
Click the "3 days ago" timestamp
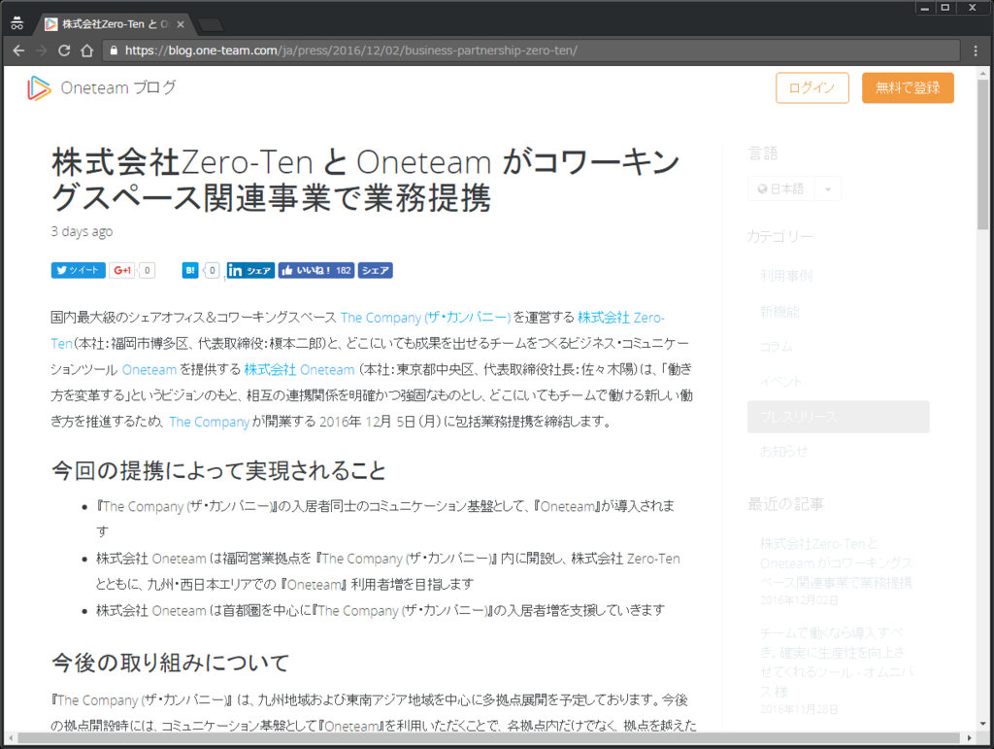82,231
